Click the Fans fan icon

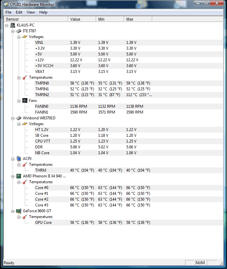click(x=25, y=101)
